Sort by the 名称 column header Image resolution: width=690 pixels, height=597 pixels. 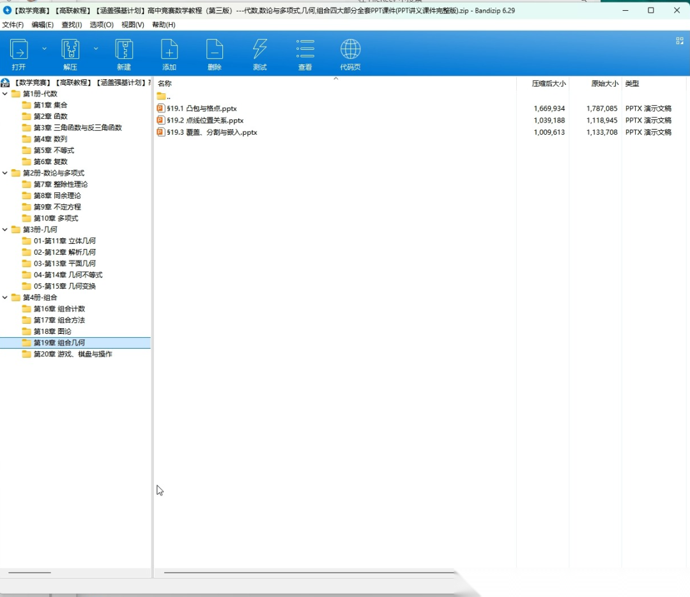tap(165, 84)
